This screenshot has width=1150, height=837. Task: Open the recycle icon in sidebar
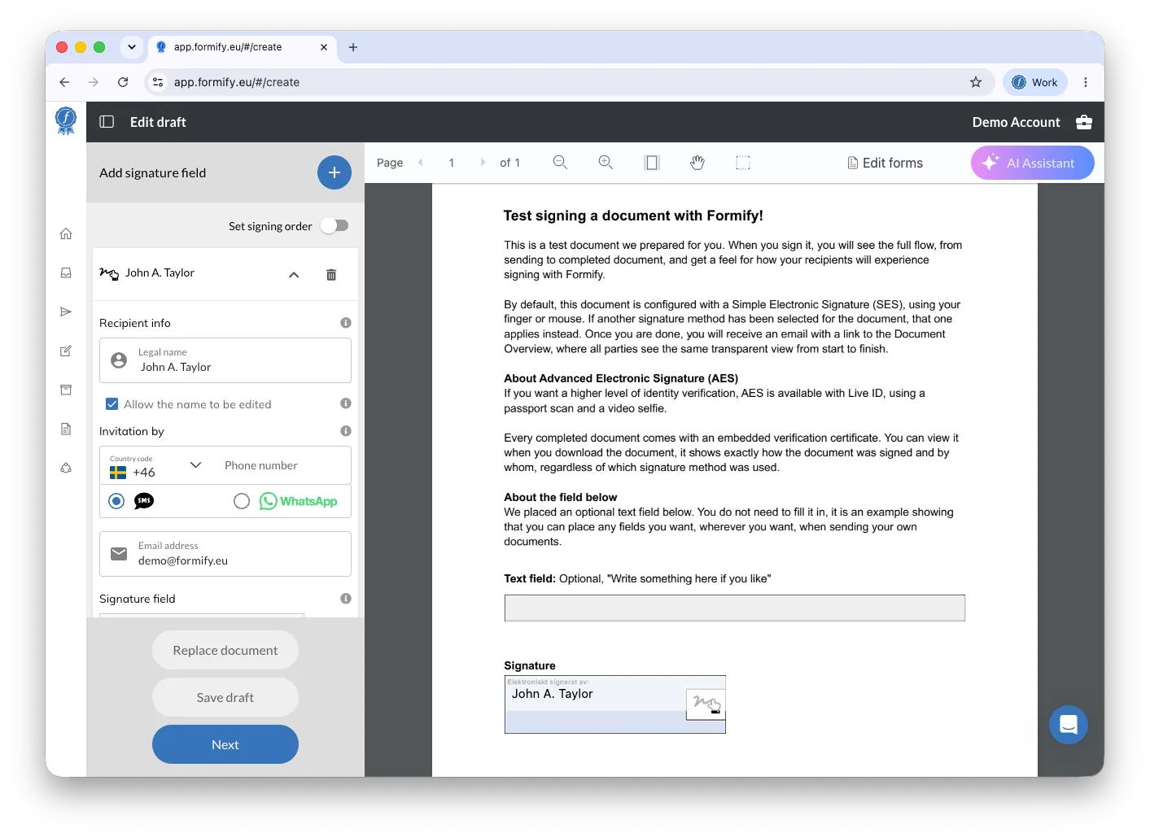pos(66,469)
